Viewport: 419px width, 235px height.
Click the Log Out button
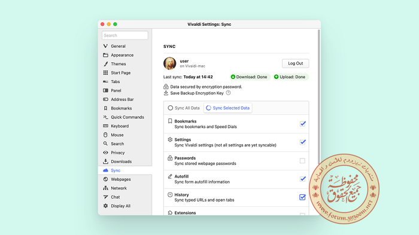[x=295, y=63]
